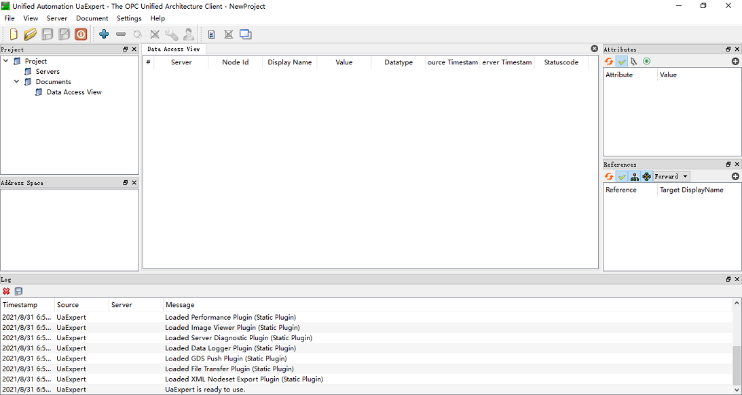
Task: Click the Disconnect Server crossed plug icon
Action: tap(155, 34)
